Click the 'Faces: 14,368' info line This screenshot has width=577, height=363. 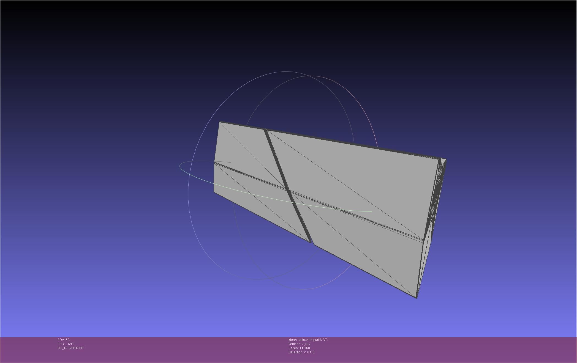pyautogui.click(x=299, y=348)
